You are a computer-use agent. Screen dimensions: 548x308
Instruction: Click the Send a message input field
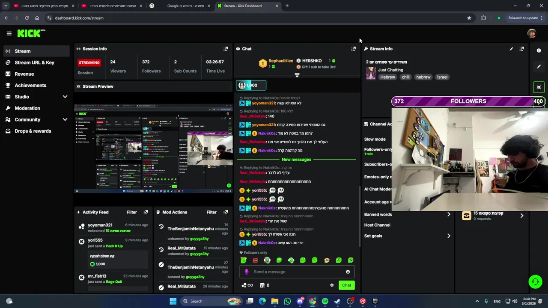tap(297, 272)
